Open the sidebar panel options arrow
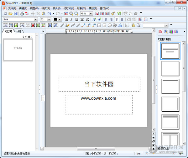Screen dimensions: 188x158 coord(185,32)
